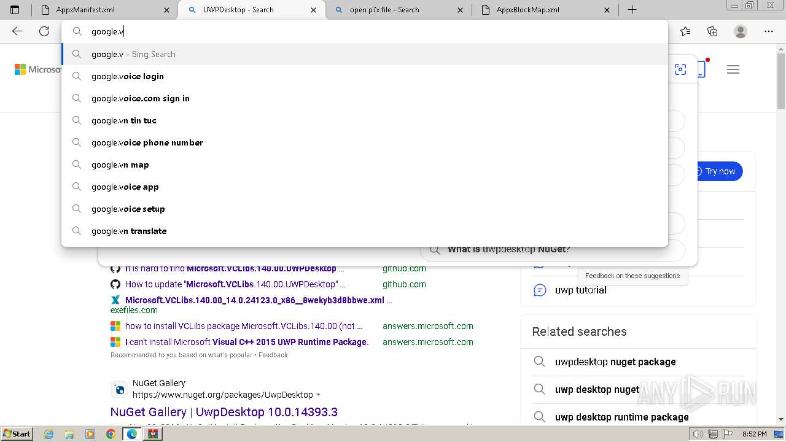
Task: Open a new browser tab
Action: point(632,10)
